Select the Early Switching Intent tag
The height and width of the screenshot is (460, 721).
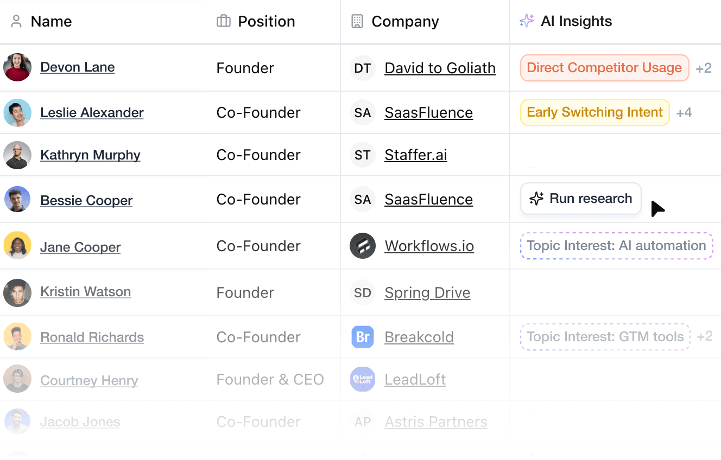coord(594,112)
